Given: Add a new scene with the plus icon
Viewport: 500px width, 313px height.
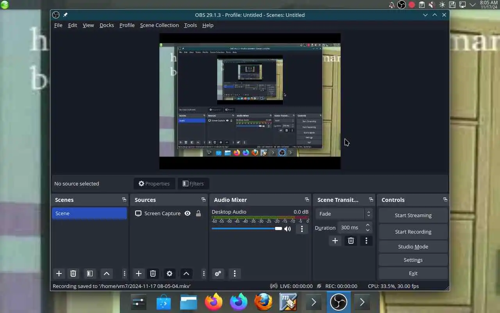Looking at the screenshot, I should click(x=59, y=273).
